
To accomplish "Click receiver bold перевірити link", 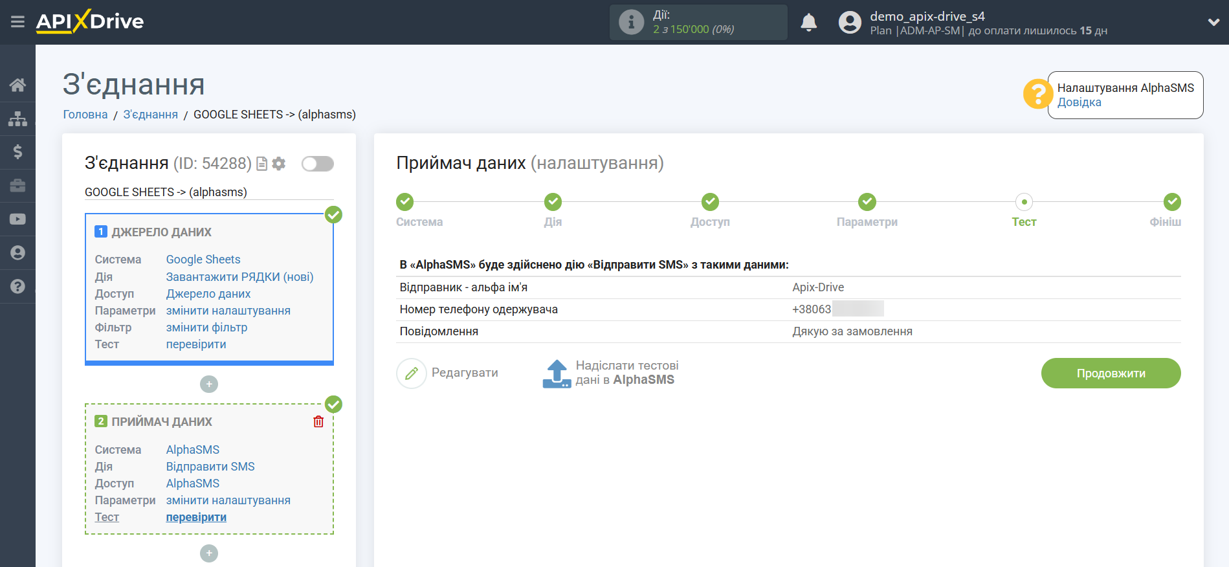I will pyautogui.click(x=196, y=517).
